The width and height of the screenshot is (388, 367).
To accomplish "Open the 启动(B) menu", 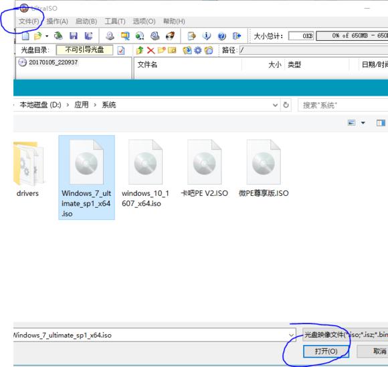I will (86, 21).
